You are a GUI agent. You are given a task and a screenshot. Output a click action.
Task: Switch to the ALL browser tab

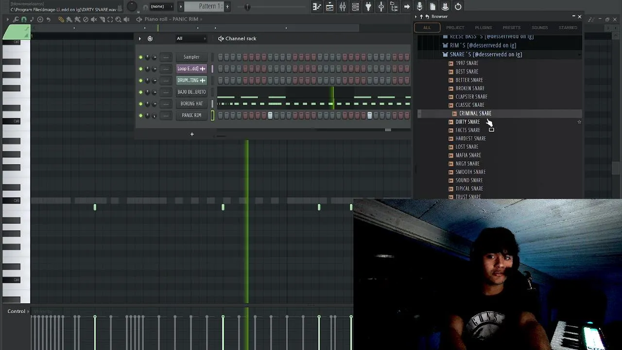[x=427, y=28]
